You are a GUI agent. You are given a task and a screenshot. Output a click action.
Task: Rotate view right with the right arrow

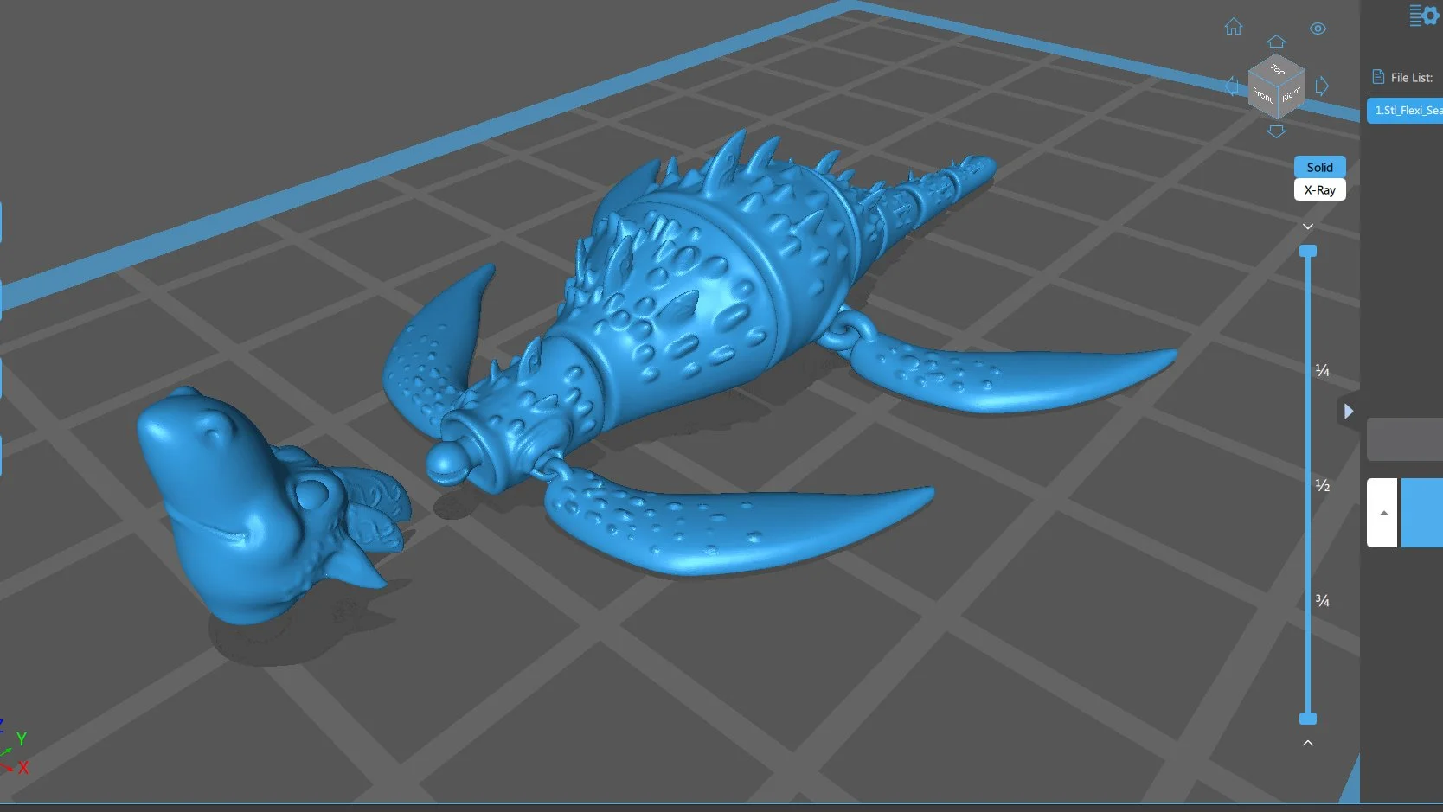tap(1322, 86)
